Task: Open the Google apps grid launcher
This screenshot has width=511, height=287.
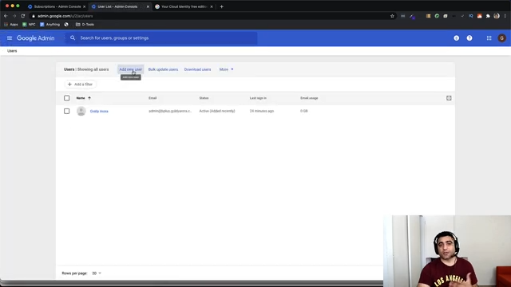Action: (489, 38)
